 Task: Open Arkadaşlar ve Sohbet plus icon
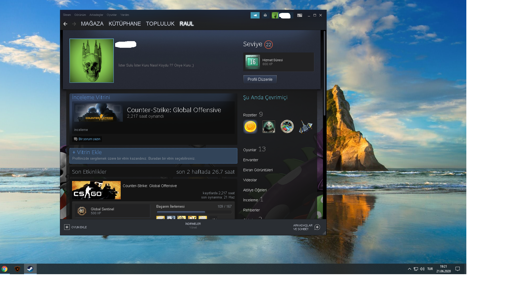click(317, 227)
